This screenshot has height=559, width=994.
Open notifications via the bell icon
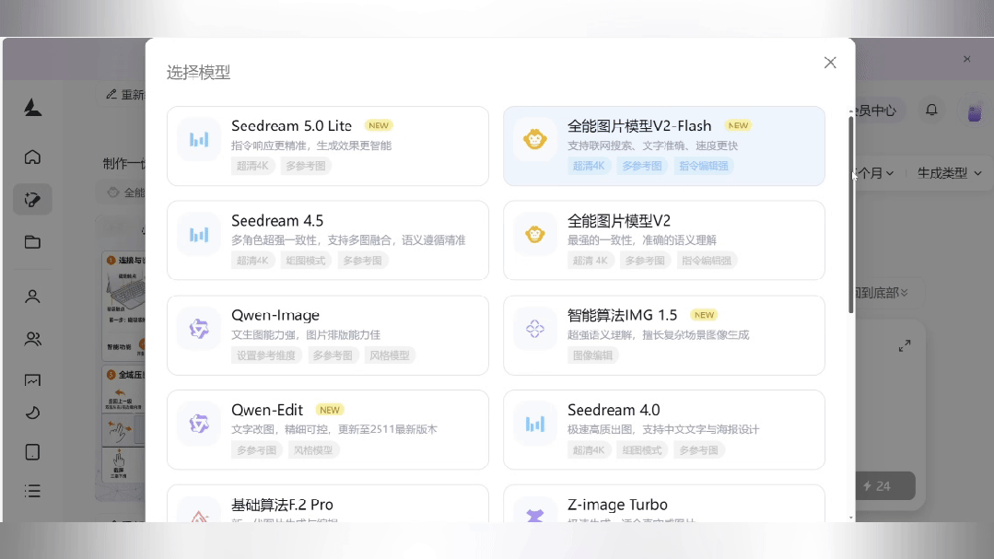coord(930,109)
